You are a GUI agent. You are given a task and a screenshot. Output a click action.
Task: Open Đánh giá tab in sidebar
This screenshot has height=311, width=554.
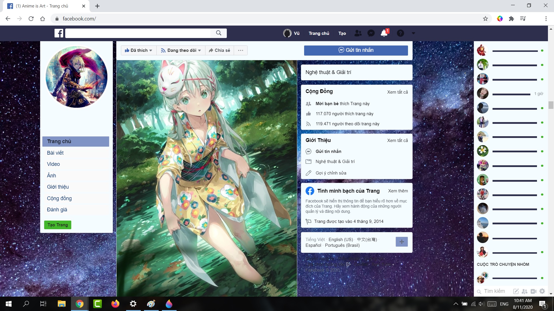[x=57, y=210]
